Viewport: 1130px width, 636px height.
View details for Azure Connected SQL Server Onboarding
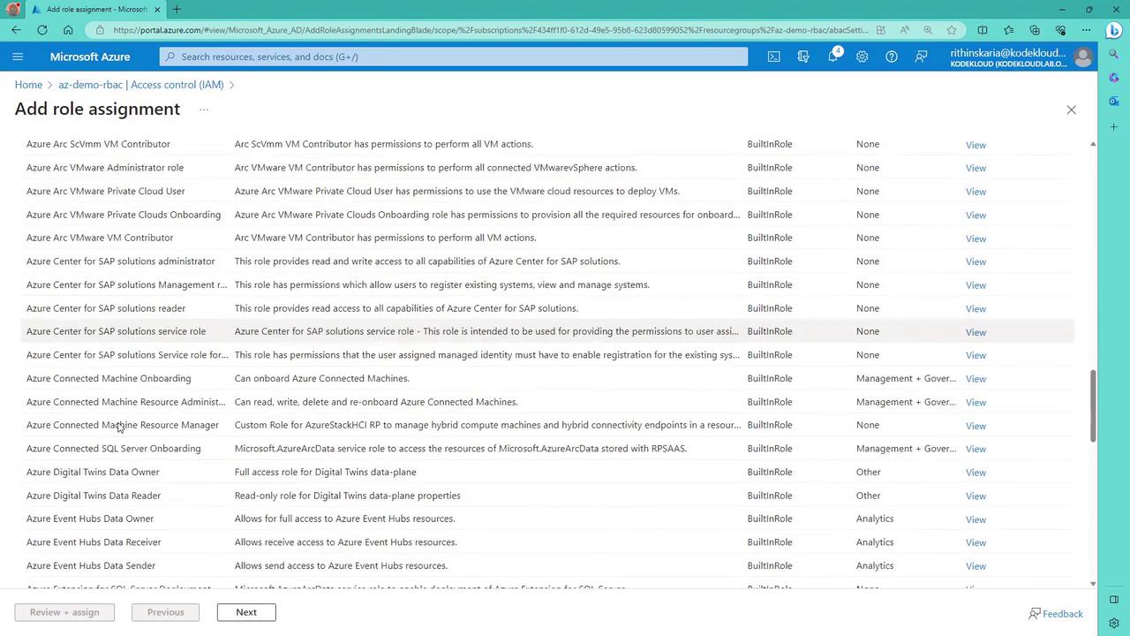[976, 449]
